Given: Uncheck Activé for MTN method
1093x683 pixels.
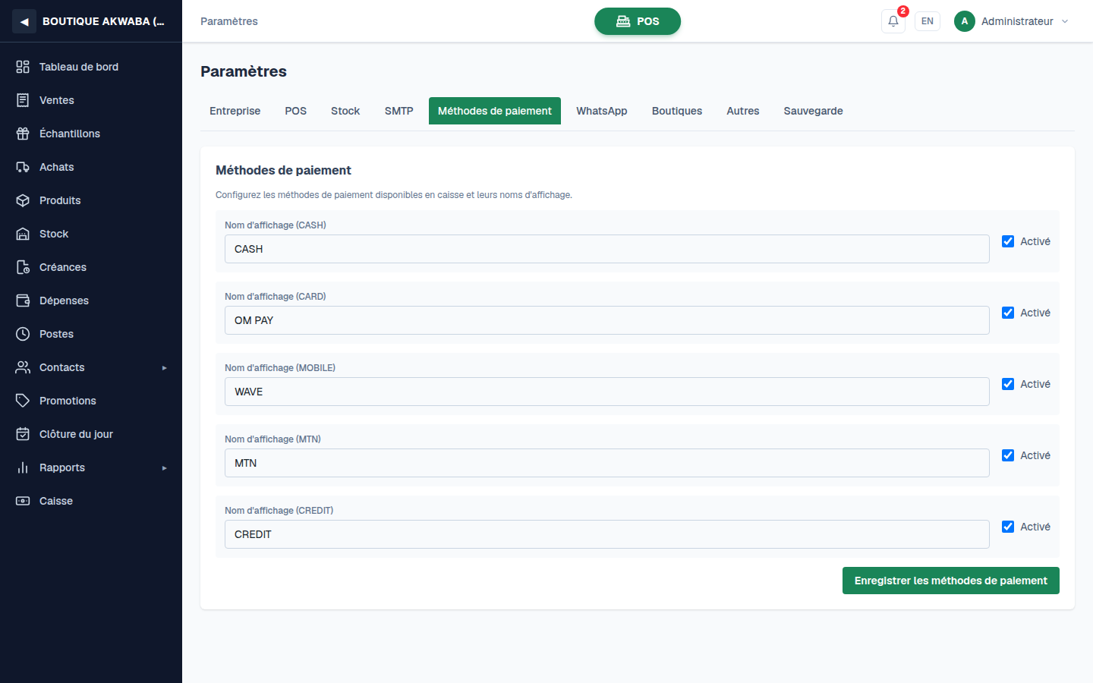Looking at the screenshot, I should [x=1008, y=455].
